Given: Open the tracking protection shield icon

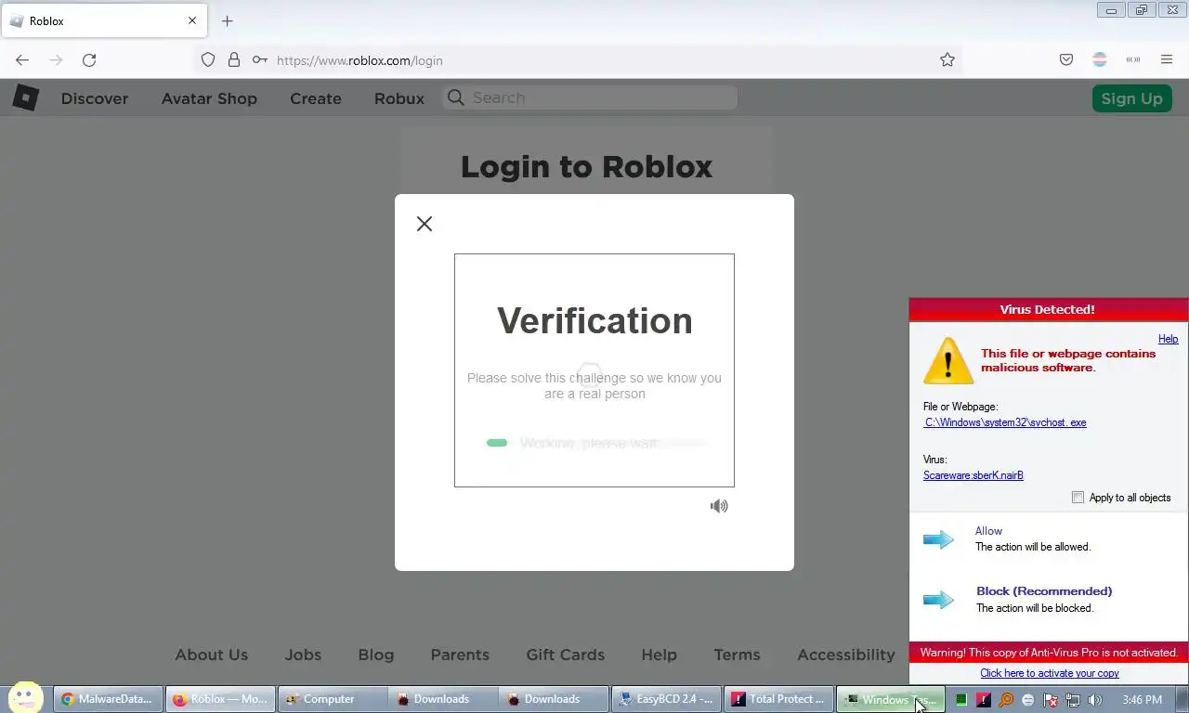Looking at the screenshot, I should point(208,60).
